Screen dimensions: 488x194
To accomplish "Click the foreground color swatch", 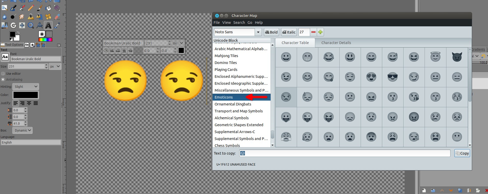I will (x=12, y=34).
